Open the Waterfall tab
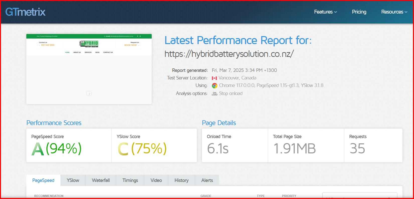 coord(101,180)
